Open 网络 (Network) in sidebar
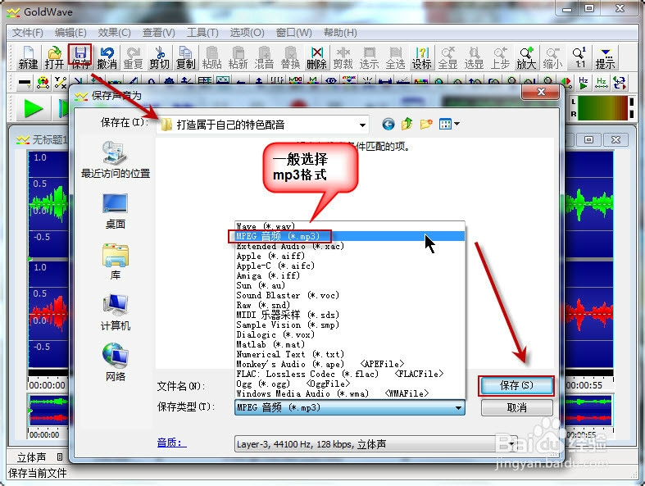 pos(116,362)
